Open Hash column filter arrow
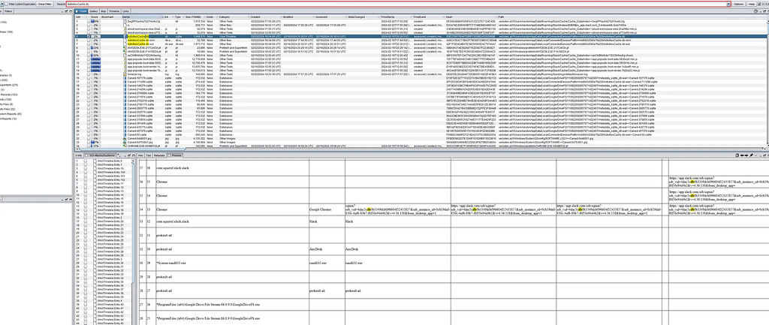Image resolution: width=769 pixels, height=325 pixels. (496, 17)
